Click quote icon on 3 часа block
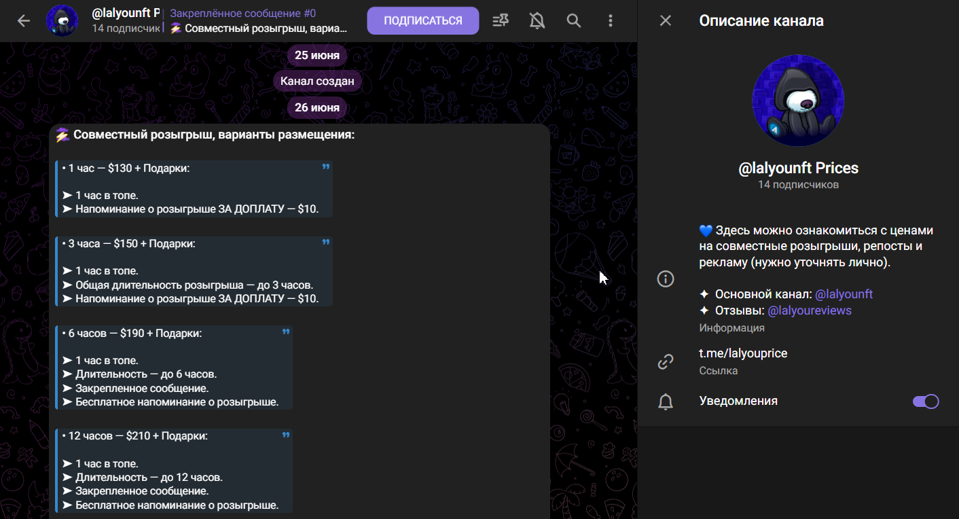Image resolution: width=959 pixels, height=519 pixels. pos(325,243)
